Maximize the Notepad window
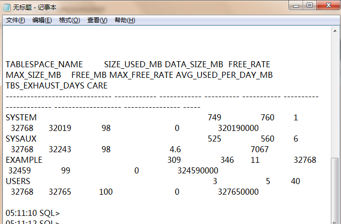This screenshot has height=224, width=341. pos(310,6)
